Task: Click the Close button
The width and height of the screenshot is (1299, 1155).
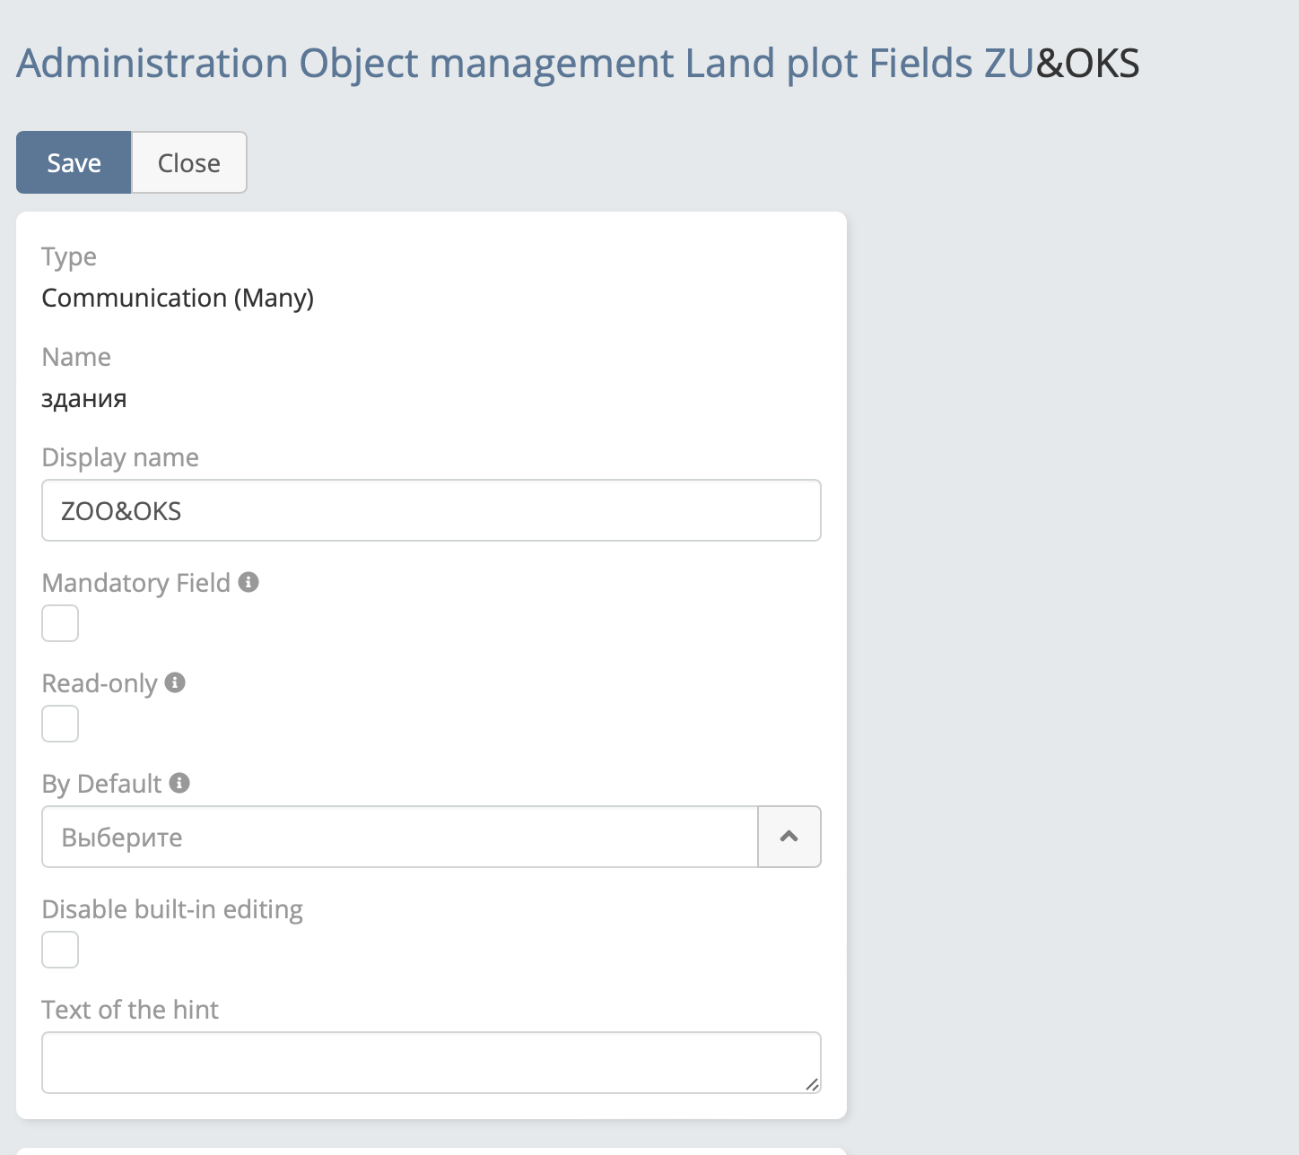Action: tap(189, 162)
